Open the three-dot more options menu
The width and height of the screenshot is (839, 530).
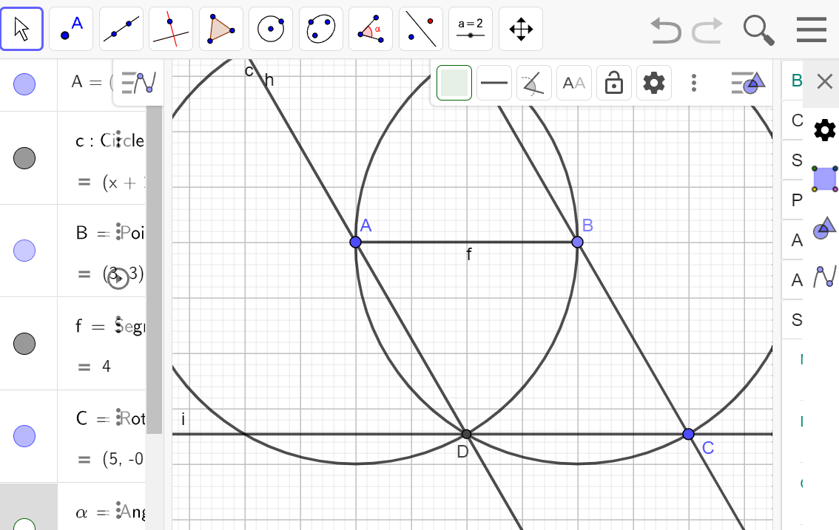(694, 83)
